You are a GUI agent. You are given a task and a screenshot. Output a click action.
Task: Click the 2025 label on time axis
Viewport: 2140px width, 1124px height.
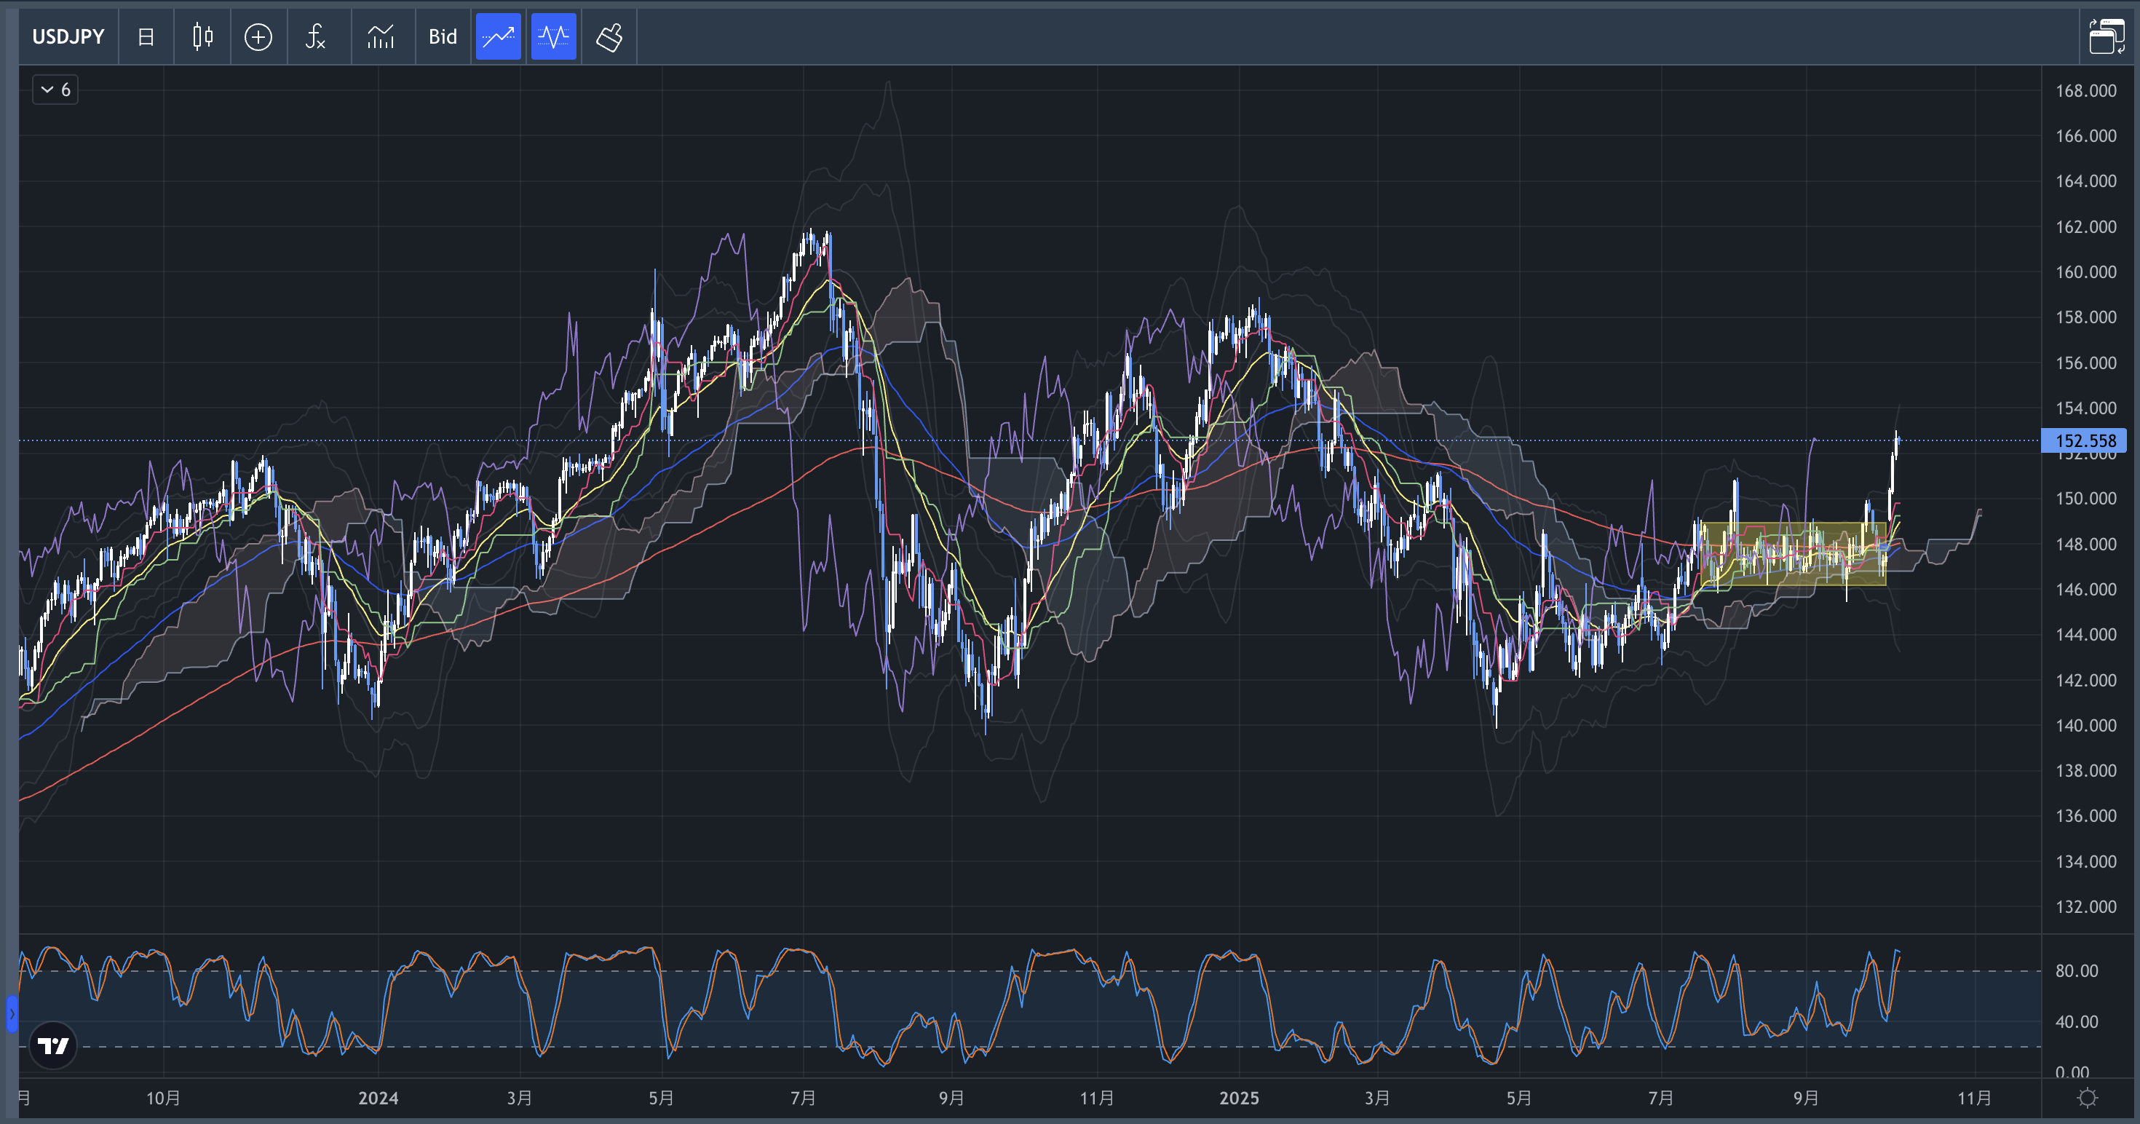click(1239, 1097)
